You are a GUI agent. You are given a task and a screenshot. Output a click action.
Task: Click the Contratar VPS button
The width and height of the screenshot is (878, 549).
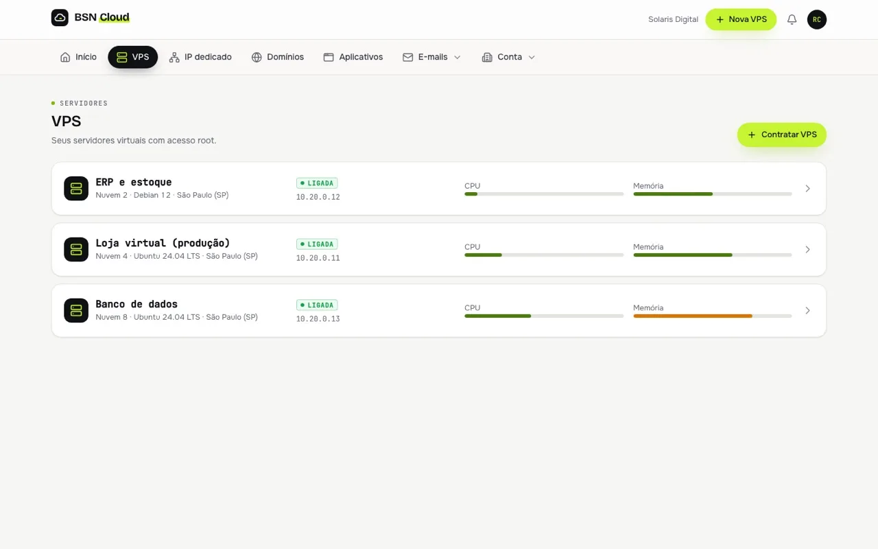[x=782, y=135]
